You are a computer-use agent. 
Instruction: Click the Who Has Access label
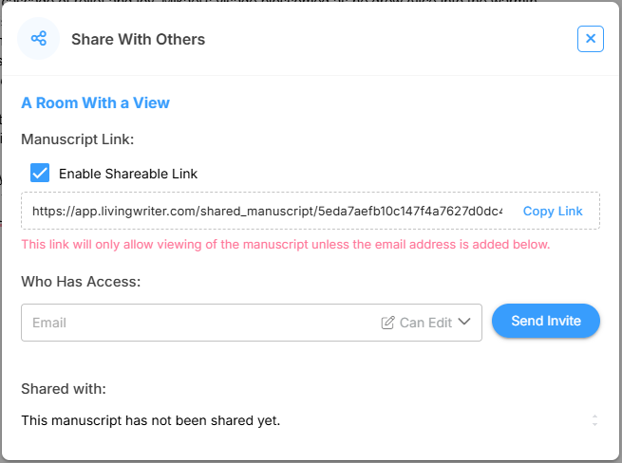81,282
